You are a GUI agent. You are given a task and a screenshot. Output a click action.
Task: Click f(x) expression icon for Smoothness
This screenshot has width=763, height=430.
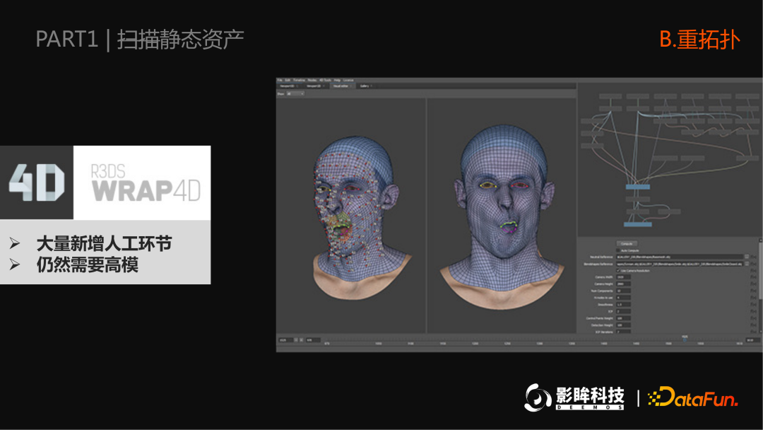point(754,304)
